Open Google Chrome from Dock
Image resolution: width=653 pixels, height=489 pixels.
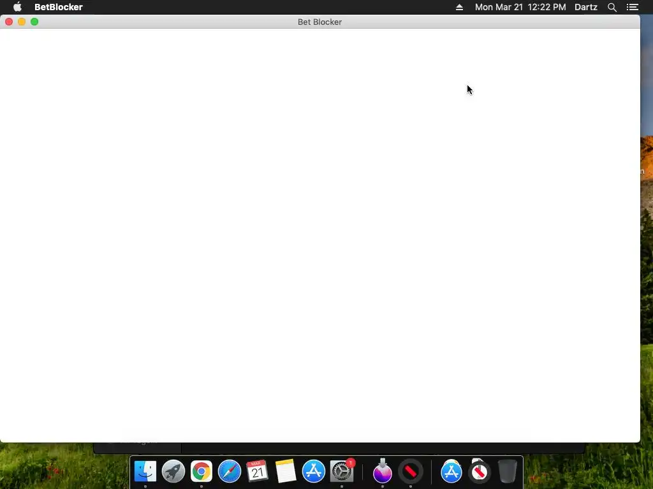coord(201,471)
